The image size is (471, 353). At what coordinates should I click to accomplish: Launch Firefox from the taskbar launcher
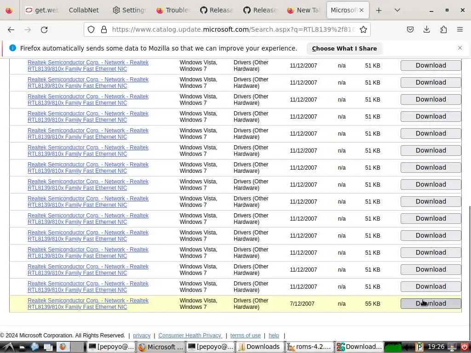[x=63, y=347]
